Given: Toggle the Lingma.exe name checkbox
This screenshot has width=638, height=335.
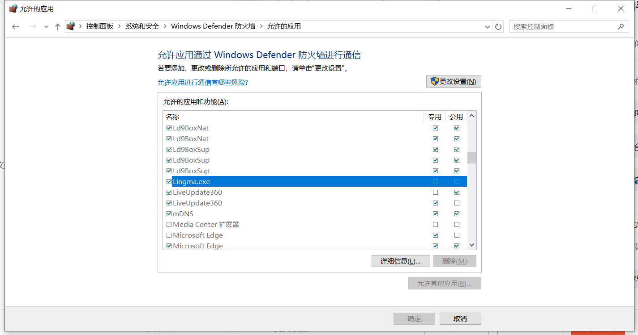Looking at the screenshot, I should [x=169, y=182].
